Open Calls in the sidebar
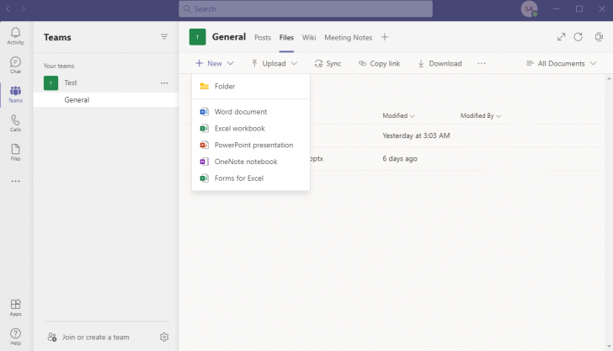The image size is (613, 351). tap(16, 123)
